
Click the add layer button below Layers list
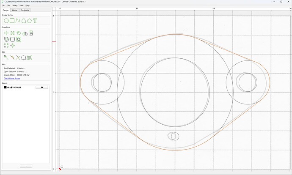pos(26,166)
